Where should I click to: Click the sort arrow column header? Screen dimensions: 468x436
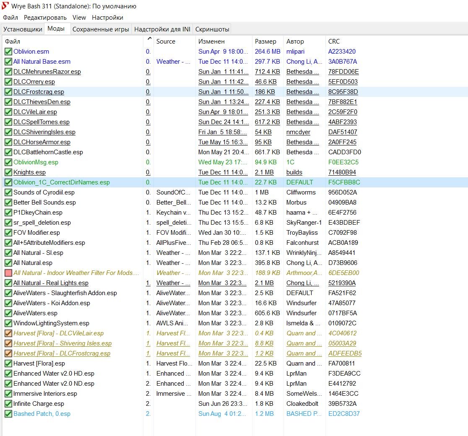tap(148, 42)
